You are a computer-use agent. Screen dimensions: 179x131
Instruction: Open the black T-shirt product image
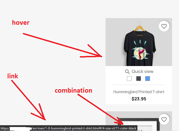pos(139,42)
